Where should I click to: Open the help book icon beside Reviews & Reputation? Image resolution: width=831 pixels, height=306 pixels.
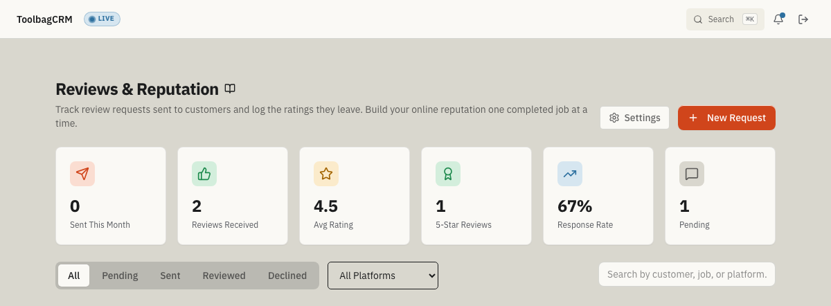coord(230,89)
